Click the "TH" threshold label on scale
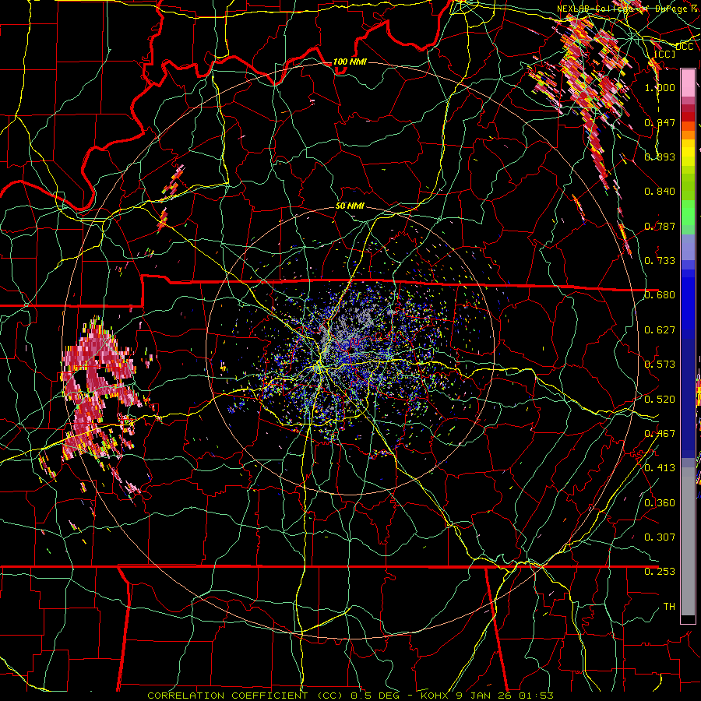Image resolution: width=701 pixels, height=701 pixels. (669, 607)
